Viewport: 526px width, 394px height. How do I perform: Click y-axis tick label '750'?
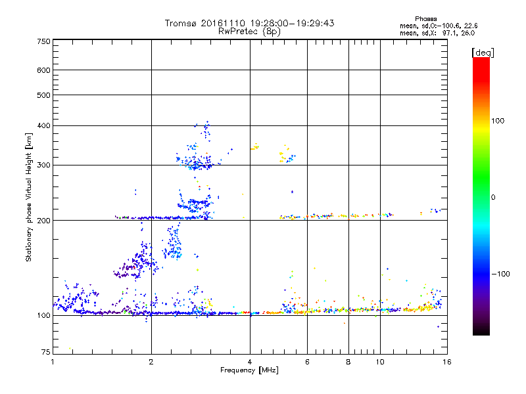click(x=43, y=41)
